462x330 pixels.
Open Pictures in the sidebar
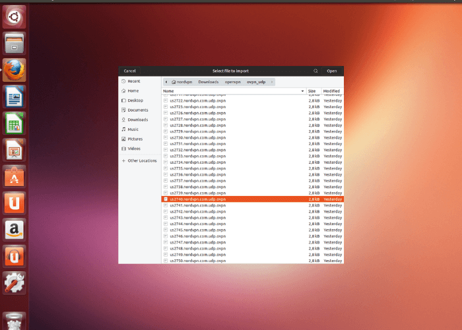140,139
